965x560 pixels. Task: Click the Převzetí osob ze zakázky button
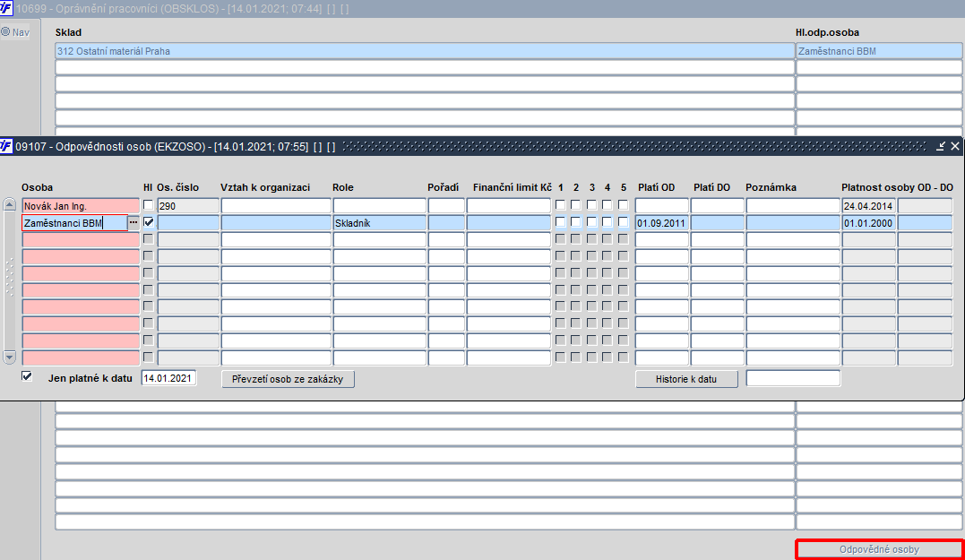[x=288, y=379]
